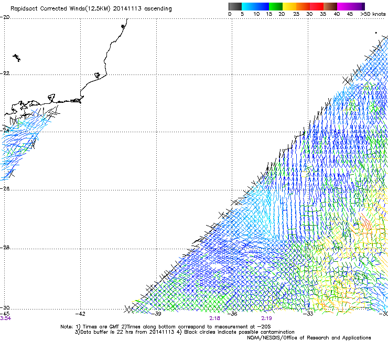Click the note line starting 'Times are GMT'

(166, 327)
